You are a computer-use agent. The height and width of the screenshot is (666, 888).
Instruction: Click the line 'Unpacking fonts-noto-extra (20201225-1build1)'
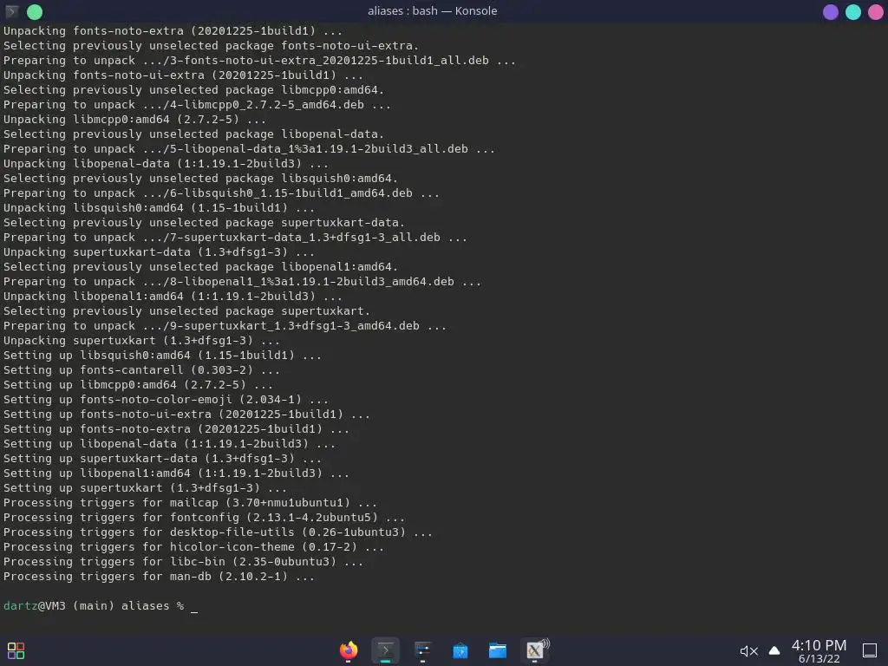pos(173,30)
